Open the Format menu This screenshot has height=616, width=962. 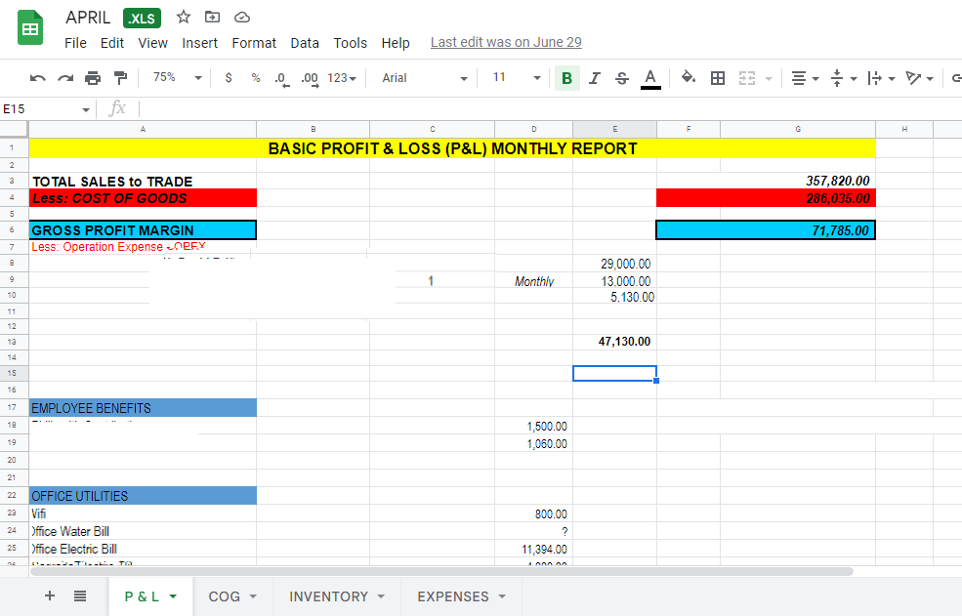pyautogui.click(x=254, y=43)
